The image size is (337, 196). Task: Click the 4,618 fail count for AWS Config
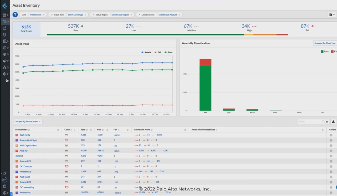point(117,135)
